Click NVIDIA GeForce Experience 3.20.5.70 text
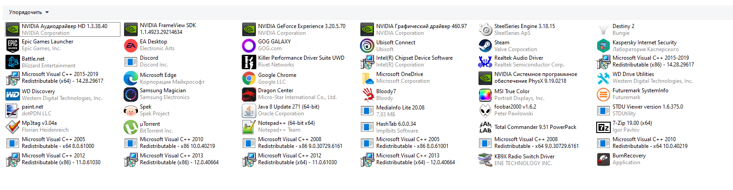Image resolution: width=733 pixels, height=190 pixels. pyautogui.click(x=302, y=26)
